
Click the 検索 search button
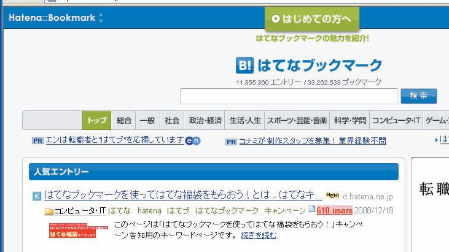pos(419,96)
